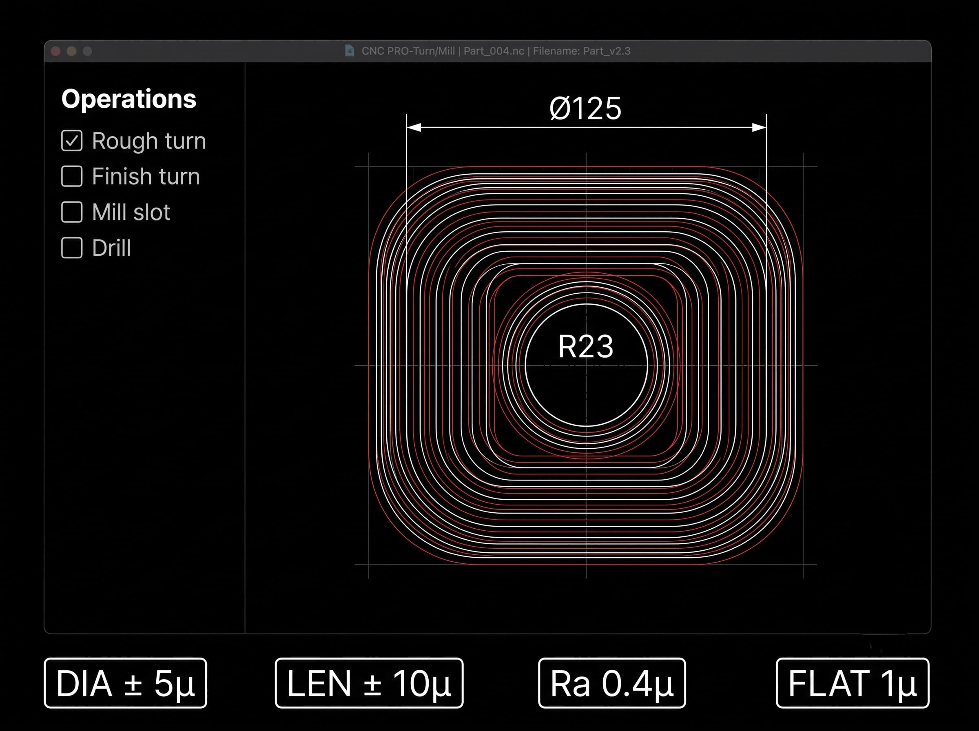Click the Operations panel heading
This screenshot has width=979, height=731.
(129, 99)
